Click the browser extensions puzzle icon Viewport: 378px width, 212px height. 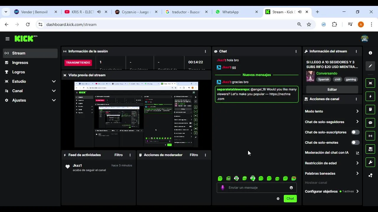tap(334, 24)
